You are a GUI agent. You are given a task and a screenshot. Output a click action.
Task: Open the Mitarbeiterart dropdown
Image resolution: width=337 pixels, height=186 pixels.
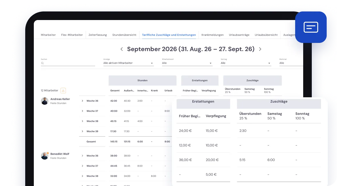187,63
